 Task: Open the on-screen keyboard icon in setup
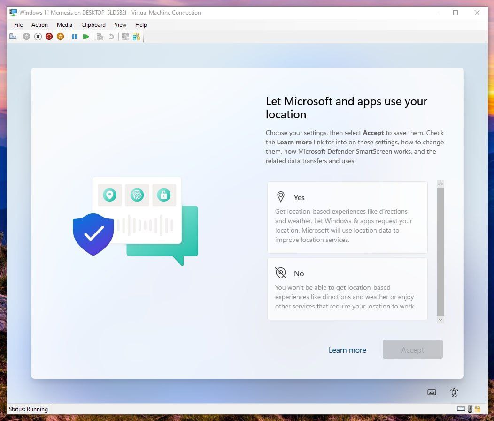432,392
